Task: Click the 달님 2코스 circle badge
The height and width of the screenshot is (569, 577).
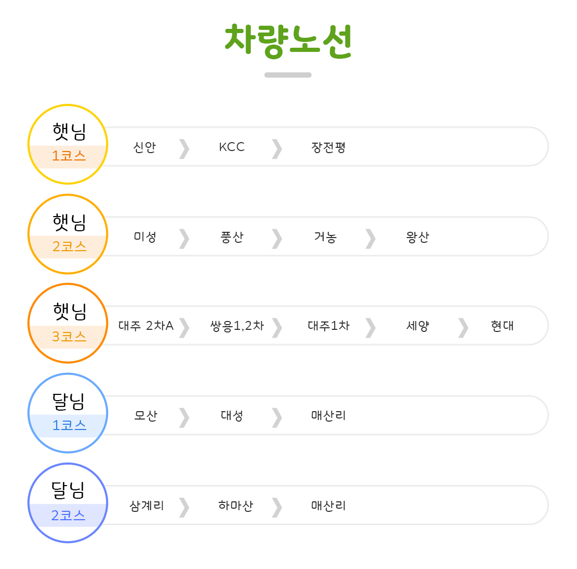Action: 68,503
